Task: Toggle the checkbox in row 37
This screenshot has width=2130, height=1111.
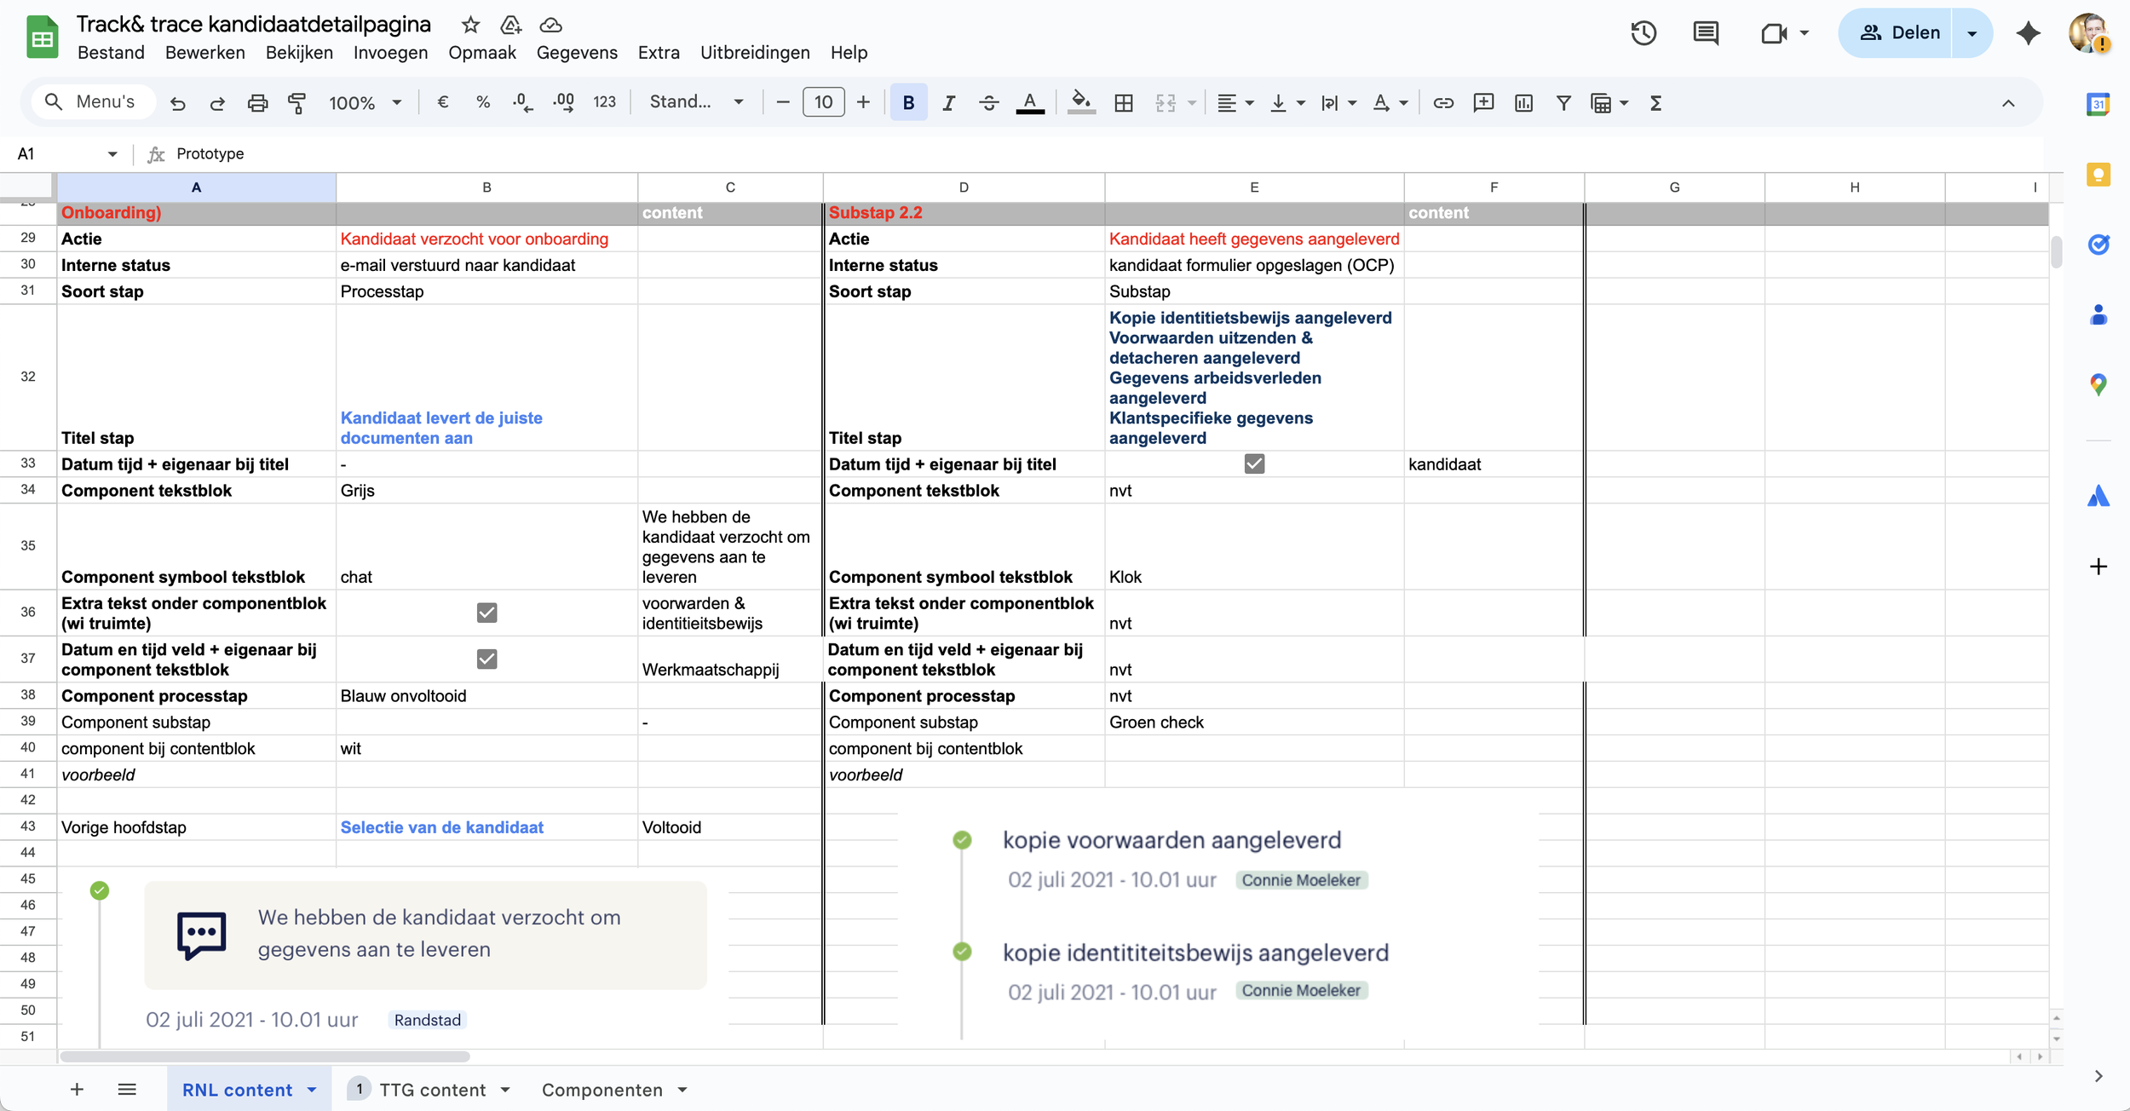Action: 486,659
